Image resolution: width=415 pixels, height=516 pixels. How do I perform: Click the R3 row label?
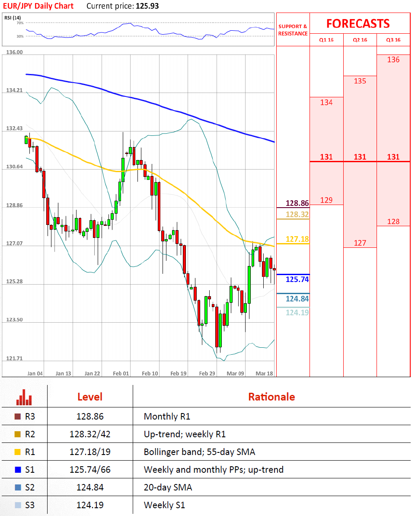click(30, 417)
